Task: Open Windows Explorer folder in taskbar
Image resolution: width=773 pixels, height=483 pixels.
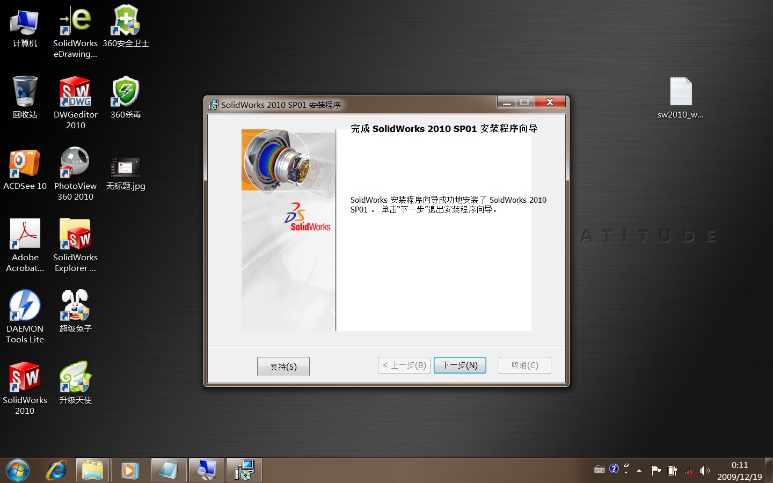Action: pos(93,471)
